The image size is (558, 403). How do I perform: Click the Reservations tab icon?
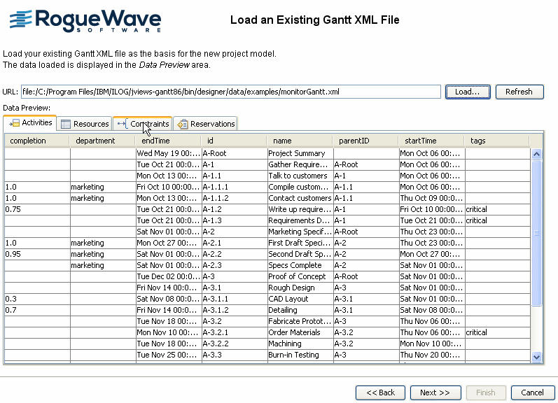[x=183, y=124]
